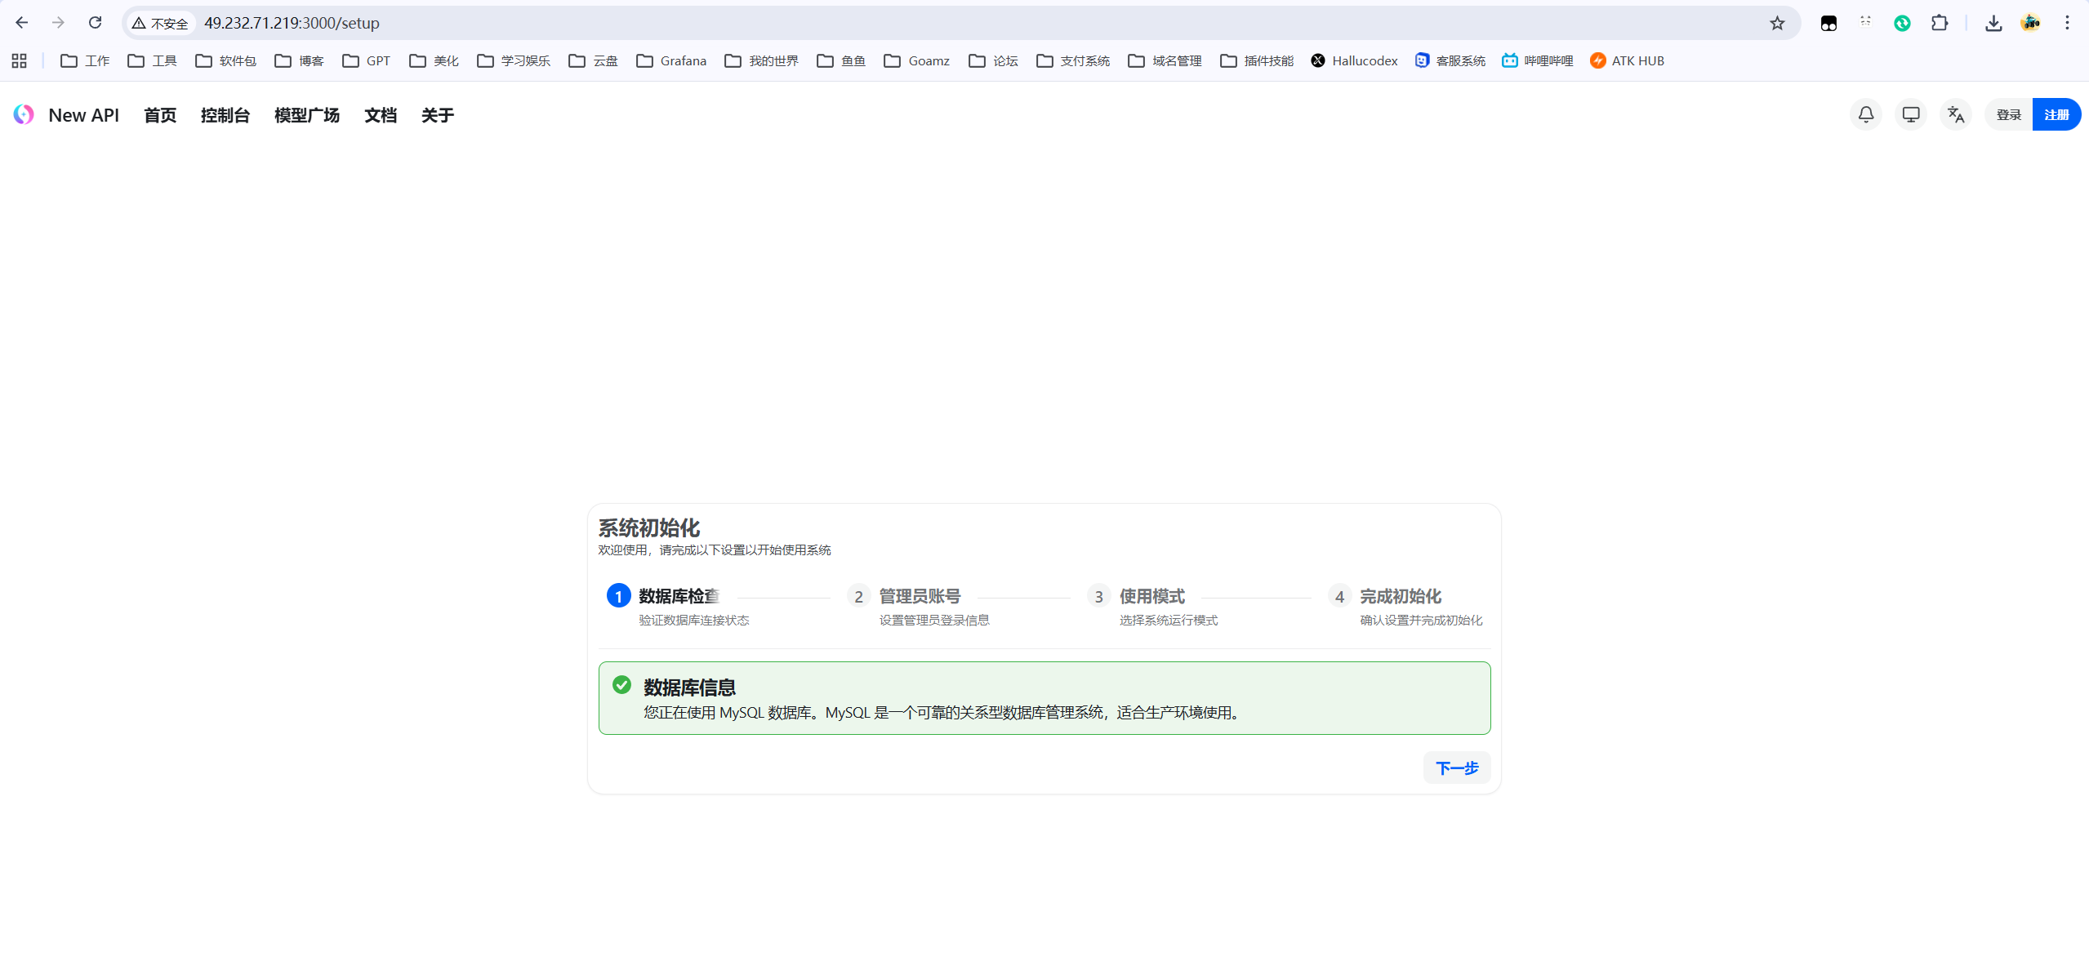Click the 登录 button
The width and height of the screenshot is (2089, 979).
click(x=2008, y=114)
